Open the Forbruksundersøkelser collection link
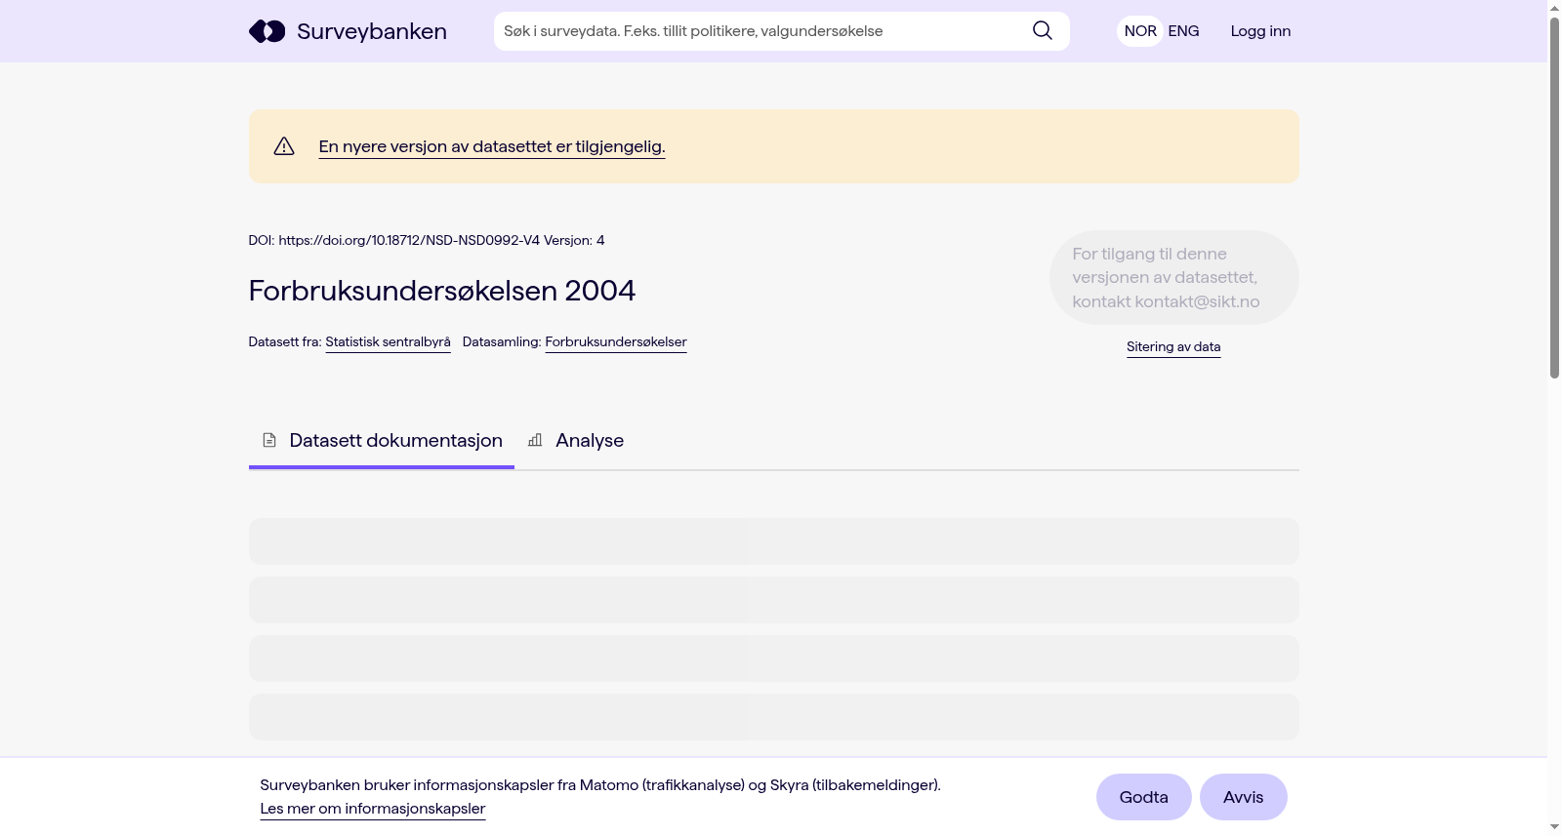This screenshot has height=836, width=1562. click(x=616, y=341)
